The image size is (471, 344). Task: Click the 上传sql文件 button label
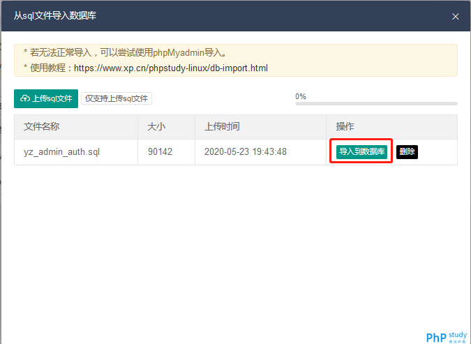[52, 98]
